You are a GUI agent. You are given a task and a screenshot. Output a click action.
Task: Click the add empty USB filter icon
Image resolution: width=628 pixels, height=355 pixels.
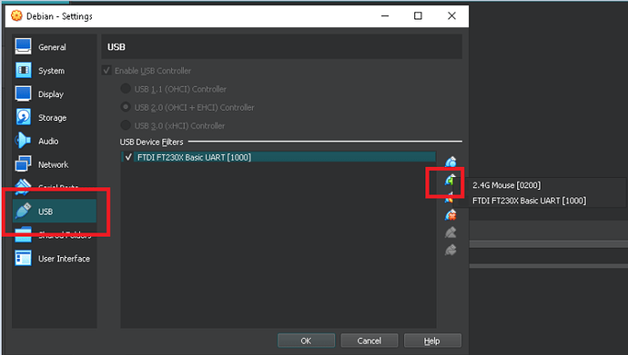[x=451, y=162]
